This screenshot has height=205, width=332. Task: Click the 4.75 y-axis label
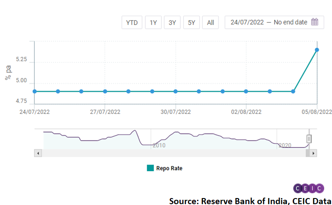tap(21, 101)
